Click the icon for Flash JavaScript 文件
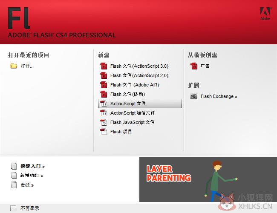The width and height of the screenshot is (277, 213). (104, 122)
